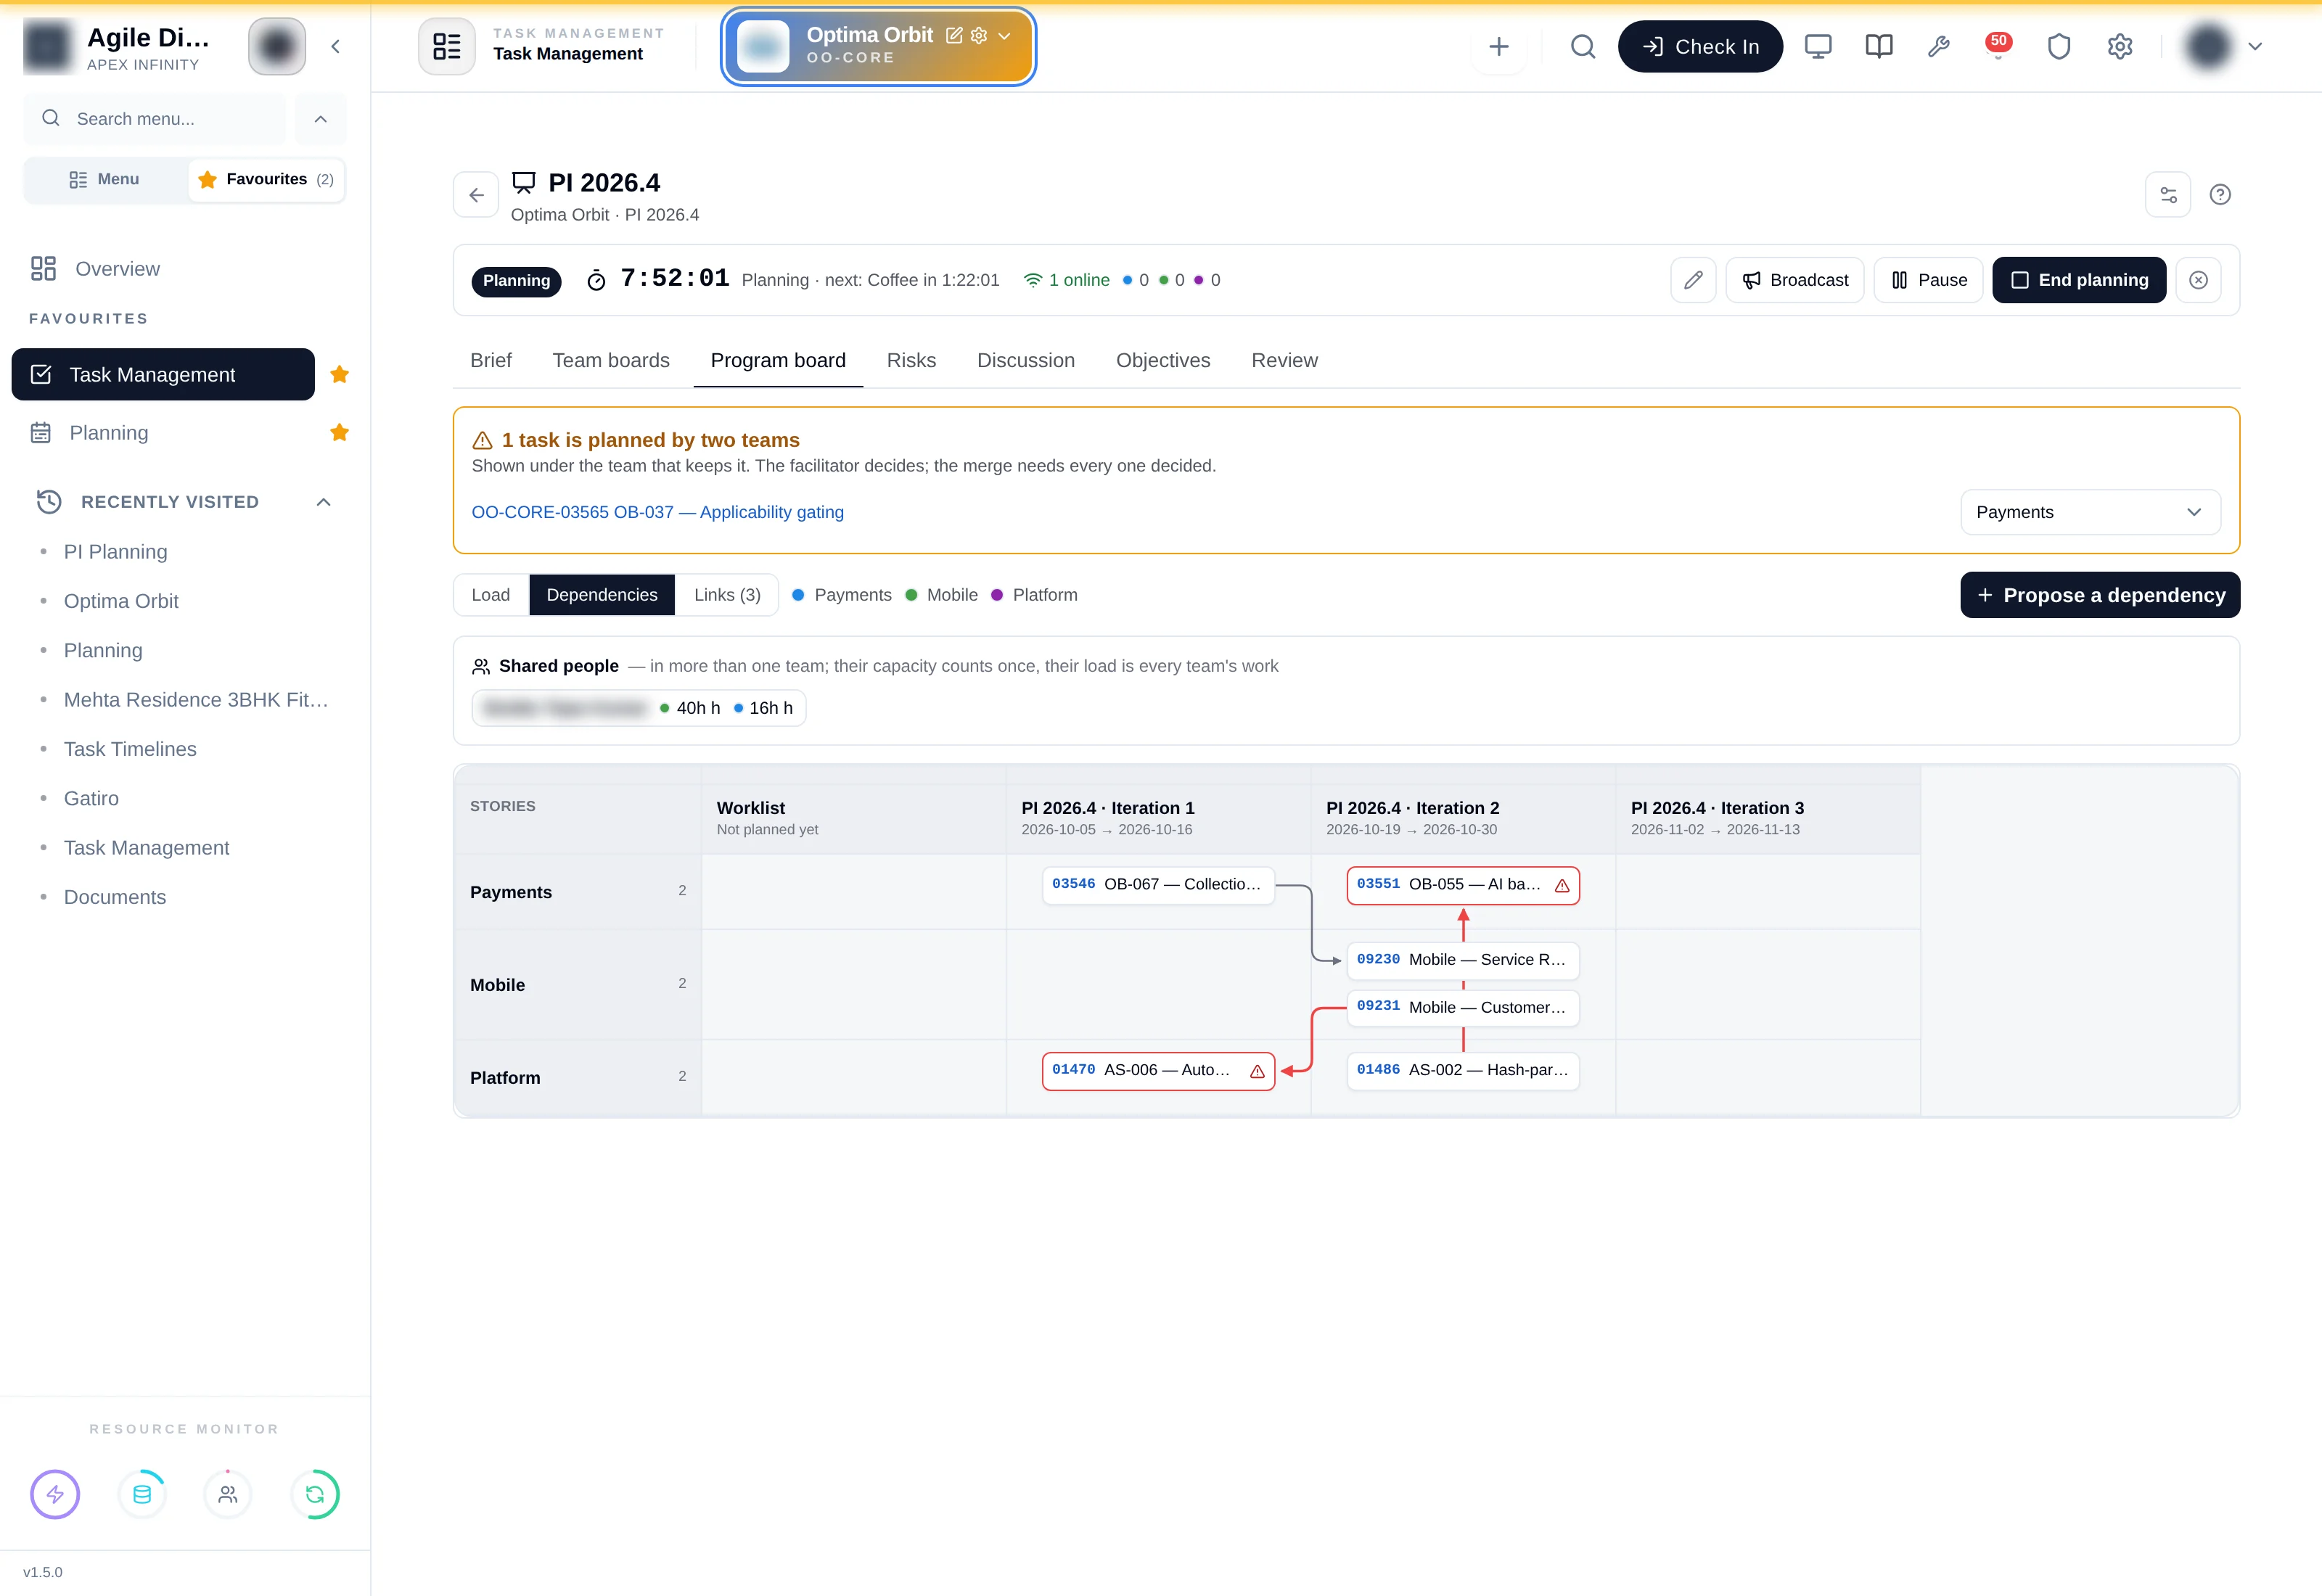Switch to the Load view
Image resolution: width=2322 pixels, height=1596 pixels.
coord(491,594)
